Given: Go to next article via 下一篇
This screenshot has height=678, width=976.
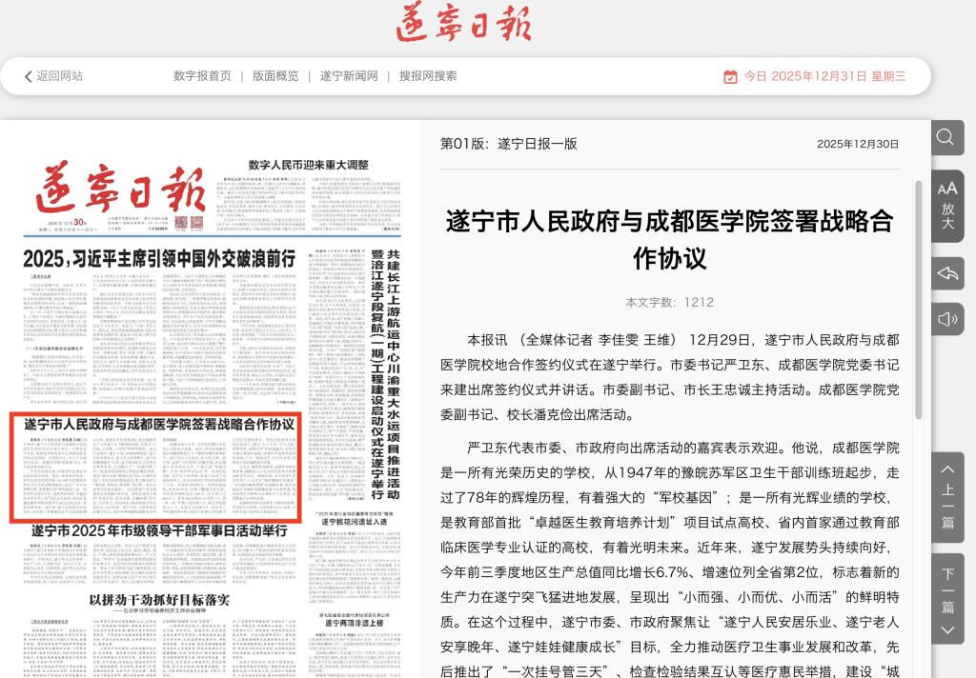Looking at the screenshot, I should point(946,600).
